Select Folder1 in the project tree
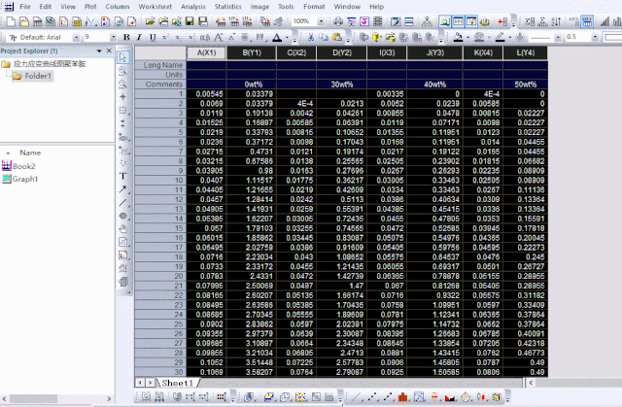Viewport: 622px width, 407px height. (x=33, y=76)
